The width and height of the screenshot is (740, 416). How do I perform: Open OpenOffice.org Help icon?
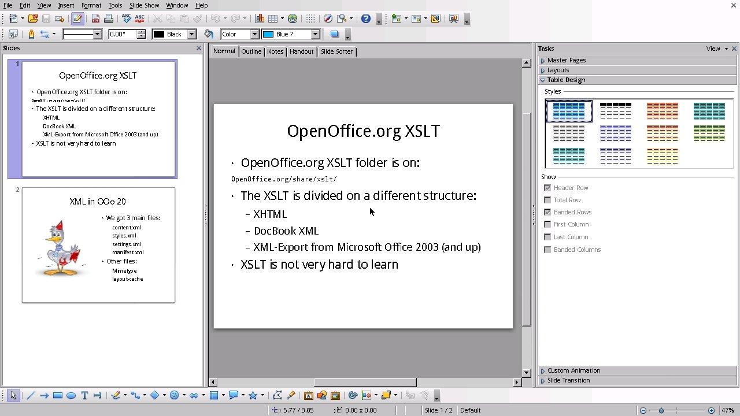point(365,18)
